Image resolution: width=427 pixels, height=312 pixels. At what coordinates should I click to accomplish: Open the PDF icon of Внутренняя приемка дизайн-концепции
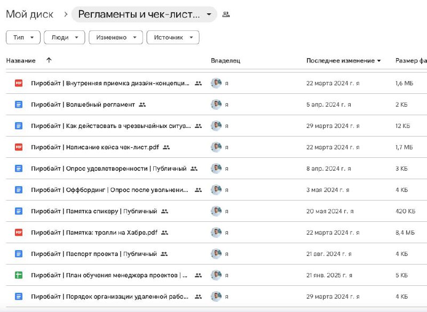pyautogui.click(x=18, y=83)
